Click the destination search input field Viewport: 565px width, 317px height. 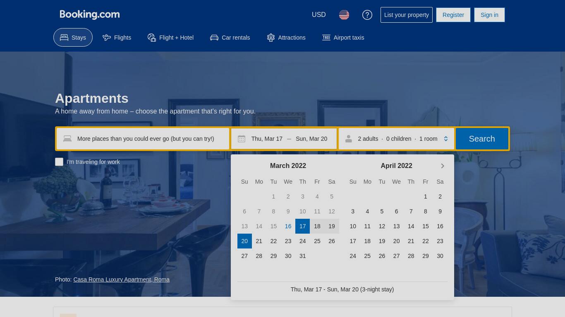click(143, 139)
